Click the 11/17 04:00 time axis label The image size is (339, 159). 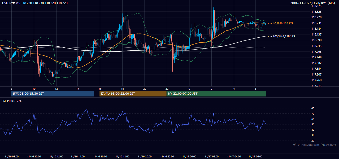click(234, 157)
